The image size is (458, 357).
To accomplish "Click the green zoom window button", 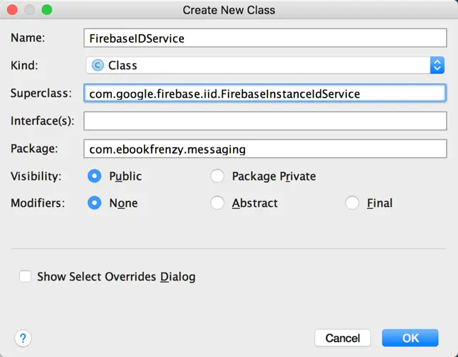I will (x=47, y=10).
